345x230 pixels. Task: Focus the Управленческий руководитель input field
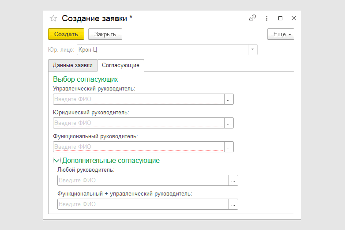(139, 99)
